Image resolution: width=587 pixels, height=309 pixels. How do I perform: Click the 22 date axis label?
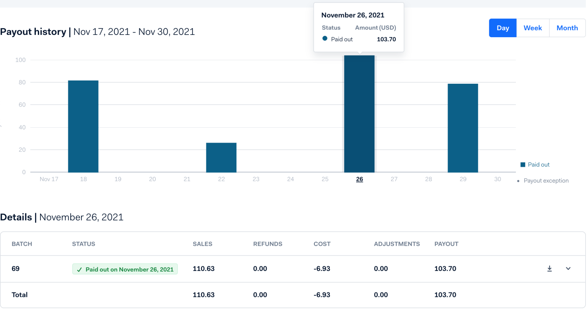[x=221, y=179]
